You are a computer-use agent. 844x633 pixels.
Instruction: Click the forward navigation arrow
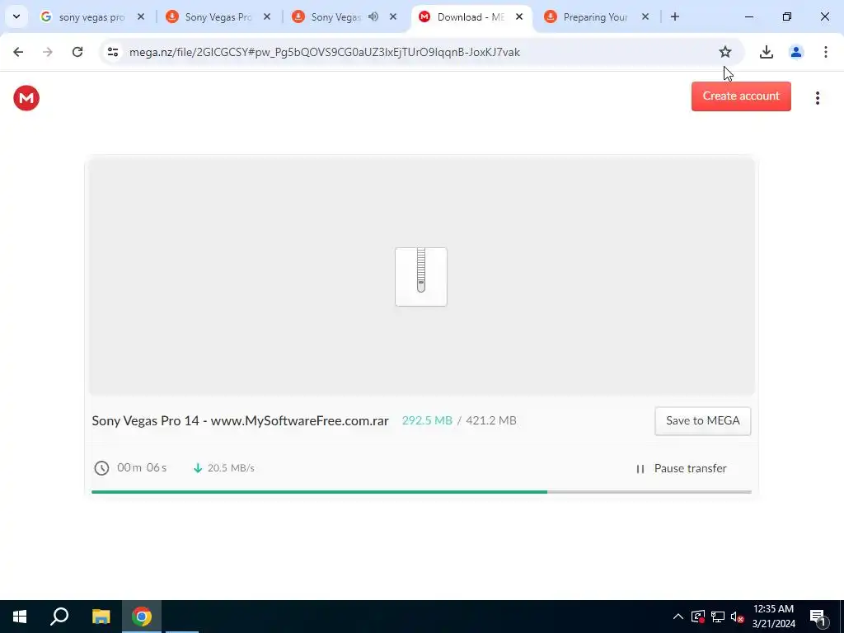click(48, 52)
